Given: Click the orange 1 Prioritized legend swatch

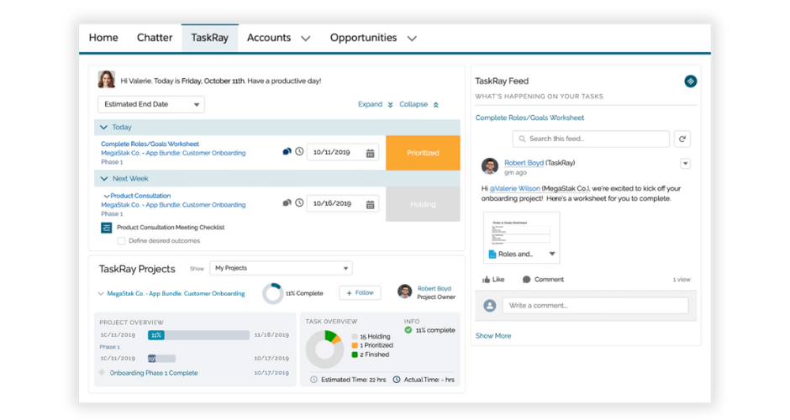Looking at the screenshot, I should pos(355,345).
